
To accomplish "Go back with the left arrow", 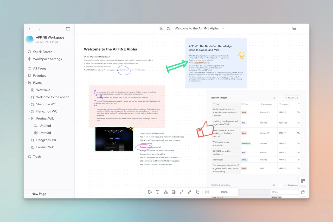I will click(x=30, y=29).
